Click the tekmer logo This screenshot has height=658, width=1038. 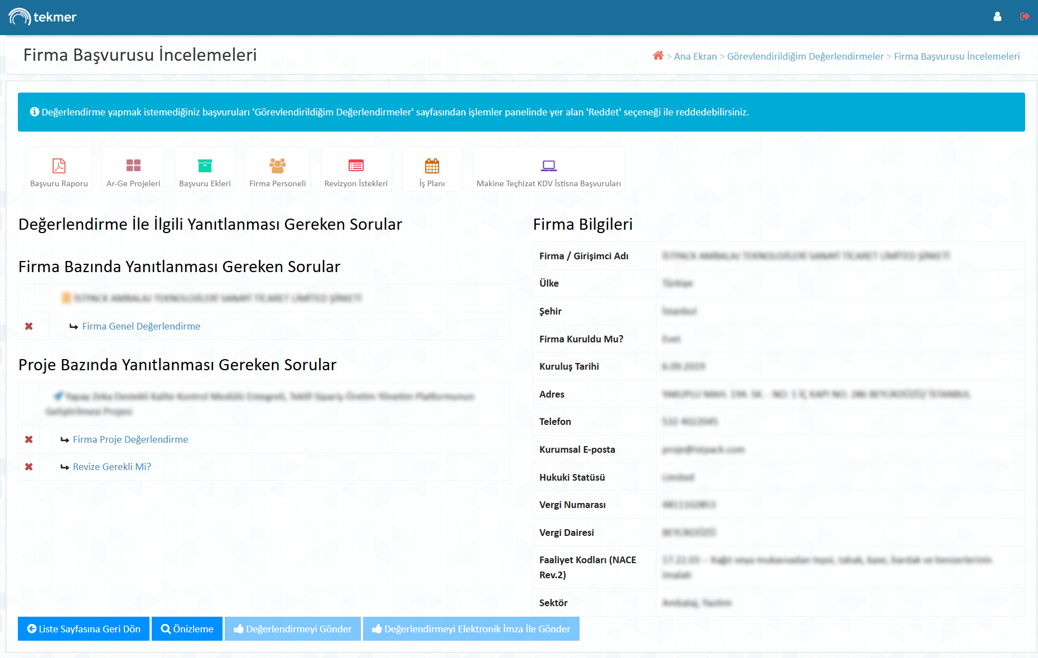click(x=42, y=17)
